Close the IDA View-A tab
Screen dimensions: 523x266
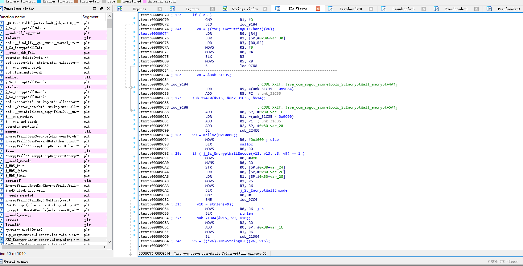pos(318,9)
